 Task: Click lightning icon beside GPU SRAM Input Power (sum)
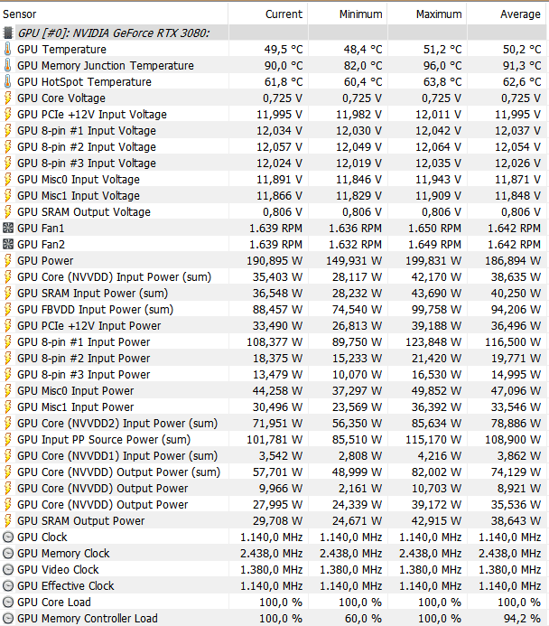point(7,293)
